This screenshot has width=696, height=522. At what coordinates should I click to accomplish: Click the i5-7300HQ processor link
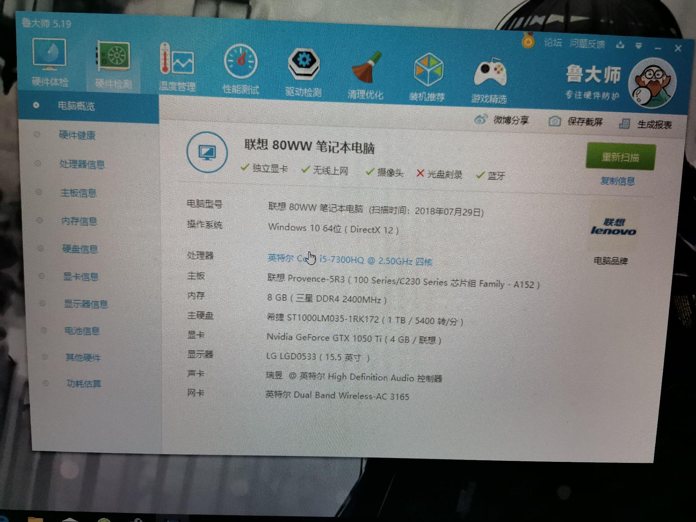(x=350, y=260)
